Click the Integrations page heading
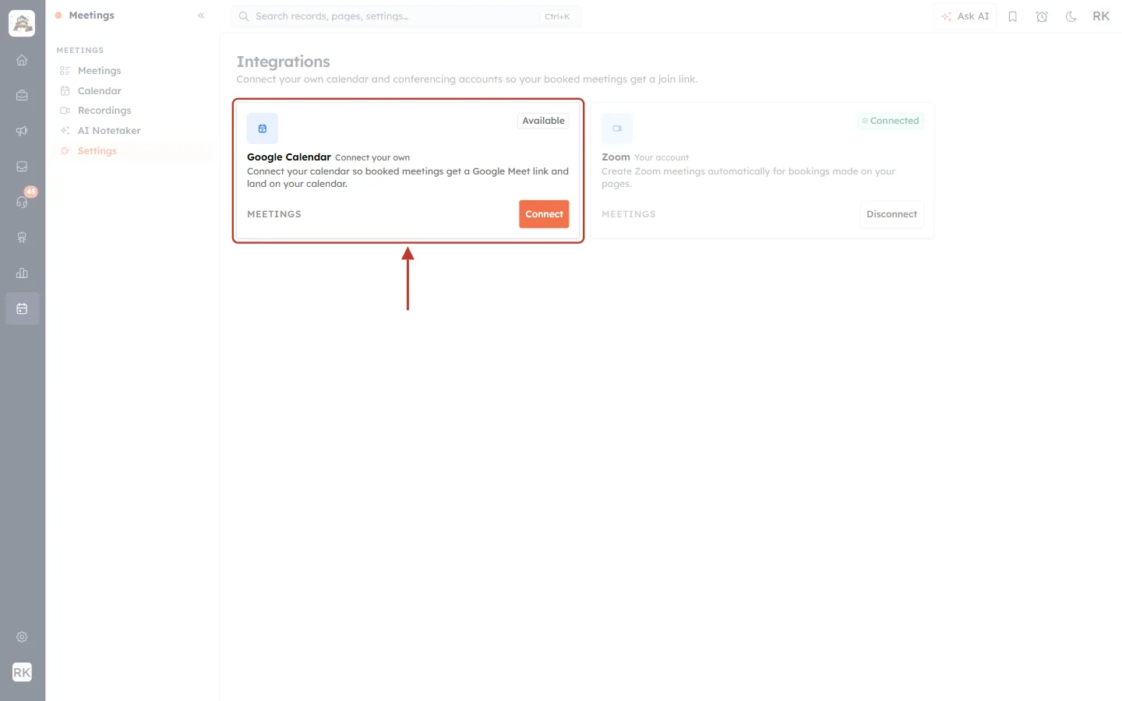This screenshot has height=701, width=1122. click(284, 62)
